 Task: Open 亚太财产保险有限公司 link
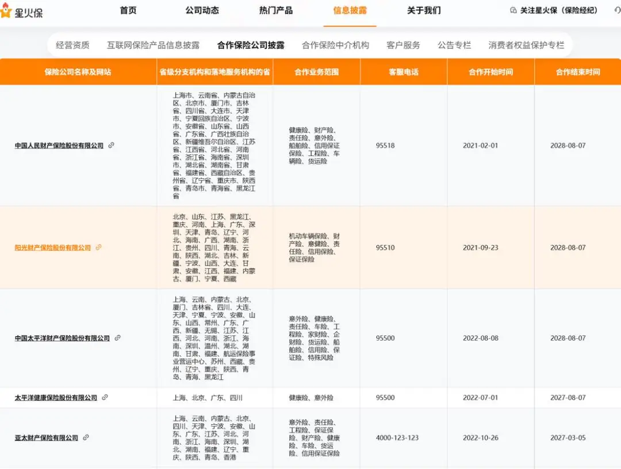coord(47,438)
